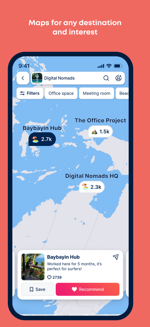Click the Digital Nomads title in search bar
Image resolution: width=150 pixels, height=327 pixels.
coord(59,78)
